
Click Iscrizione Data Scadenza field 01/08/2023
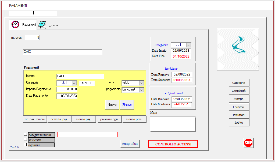(x=182, y=80)
